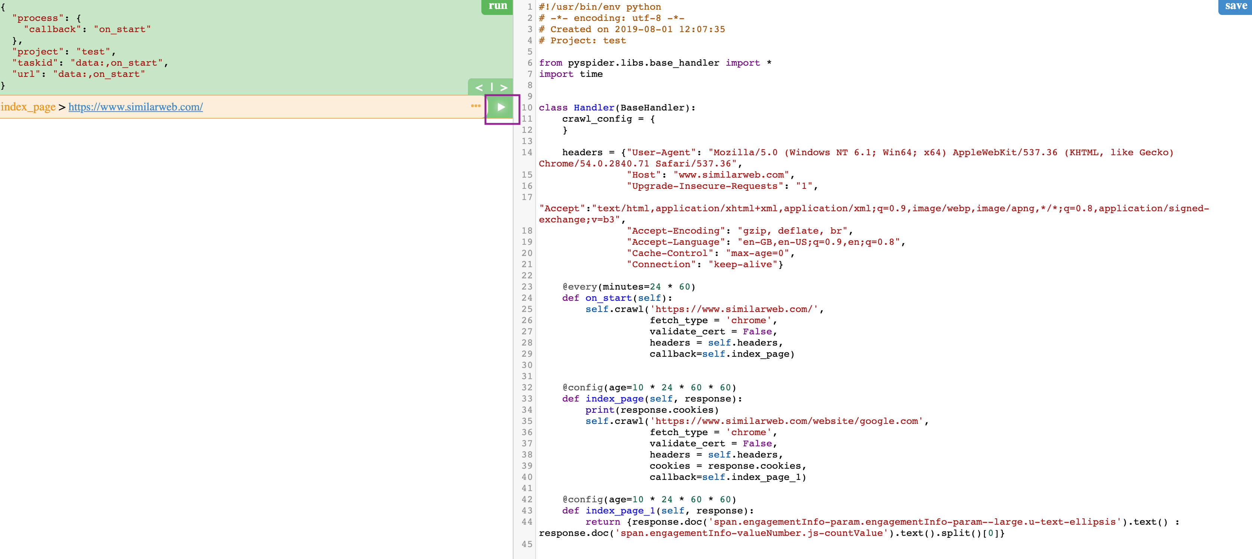Place cursor on the on_start function name
Screen dimensions: 1252x559
coord(608,298)
